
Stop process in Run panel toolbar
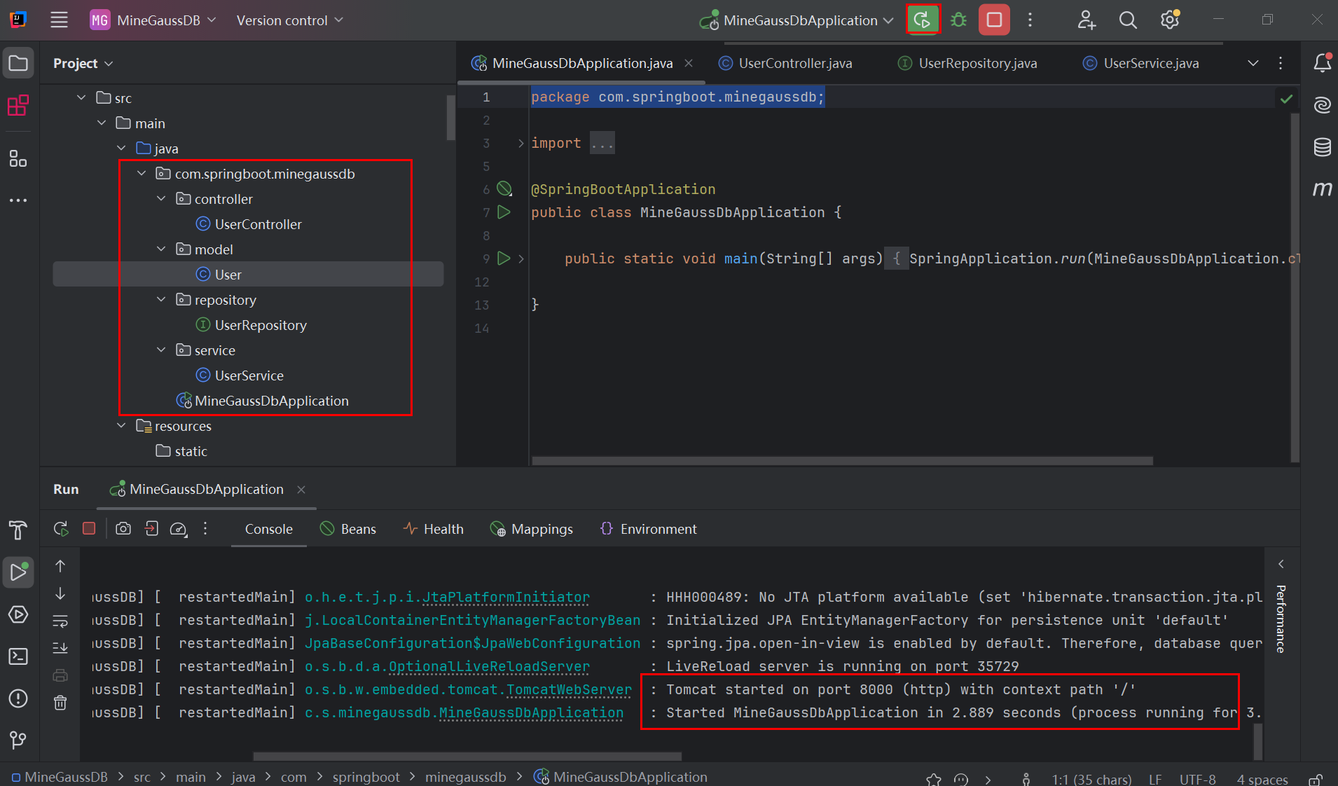tap(89, 529)
